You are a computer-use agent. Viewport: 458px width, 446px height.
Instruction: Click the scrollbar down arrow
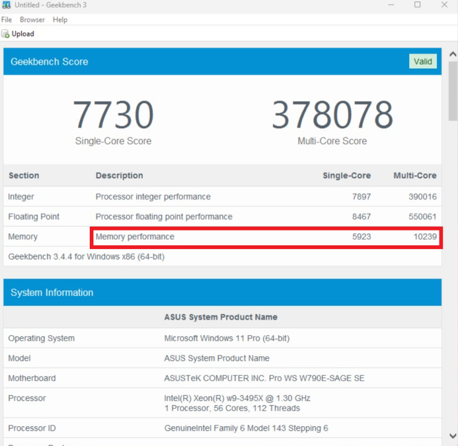tap(453, 437)
